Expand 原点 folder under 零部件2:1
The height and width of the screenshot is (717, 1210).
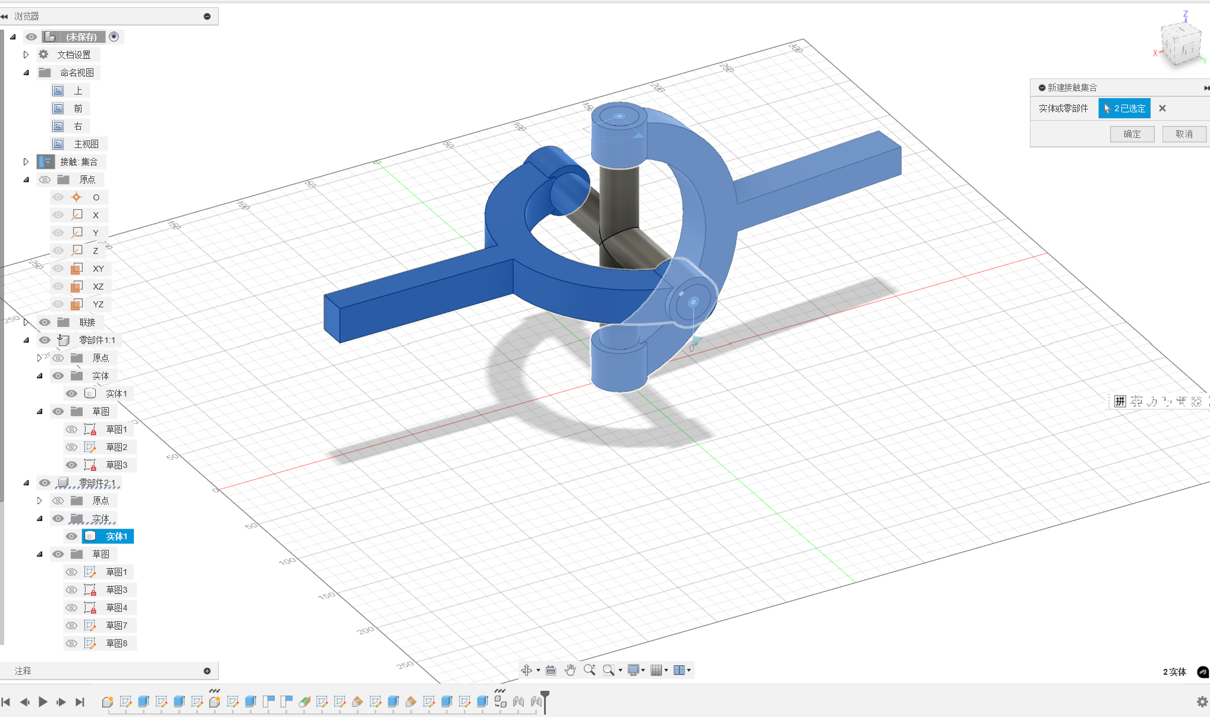point(39,501)
